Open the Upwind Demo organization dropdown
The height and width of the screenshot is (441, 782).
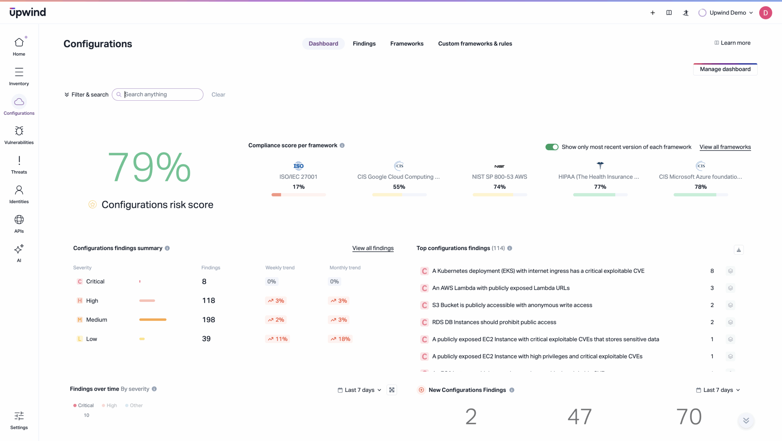727,13
